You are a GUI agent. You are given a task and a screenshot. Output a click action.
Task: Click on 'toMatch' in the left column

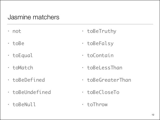(23, 68)
